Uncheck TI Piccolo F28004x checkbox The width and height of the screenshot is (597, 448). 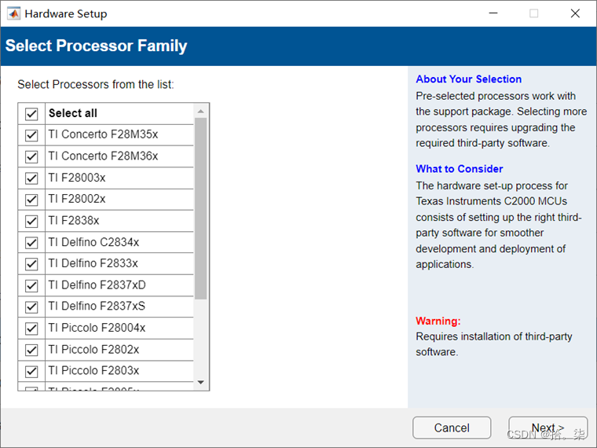click(31, 328)
